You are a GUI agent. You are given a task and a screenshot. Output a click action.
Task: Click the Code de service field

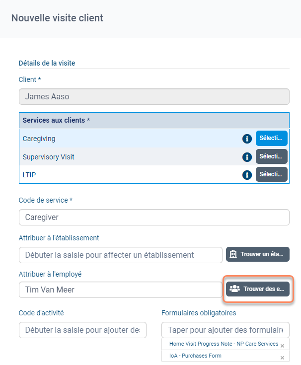tap(154, 218)
